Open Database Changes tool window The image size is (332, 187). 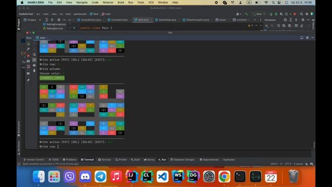183,159
